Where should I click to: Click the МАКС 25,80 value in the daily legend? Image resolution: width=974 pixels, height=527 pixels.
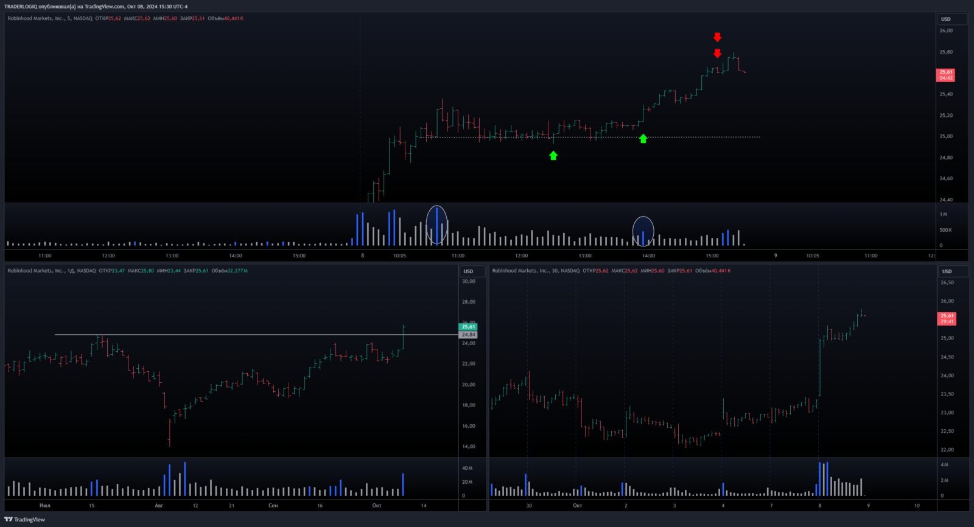(x=141, y=271)
